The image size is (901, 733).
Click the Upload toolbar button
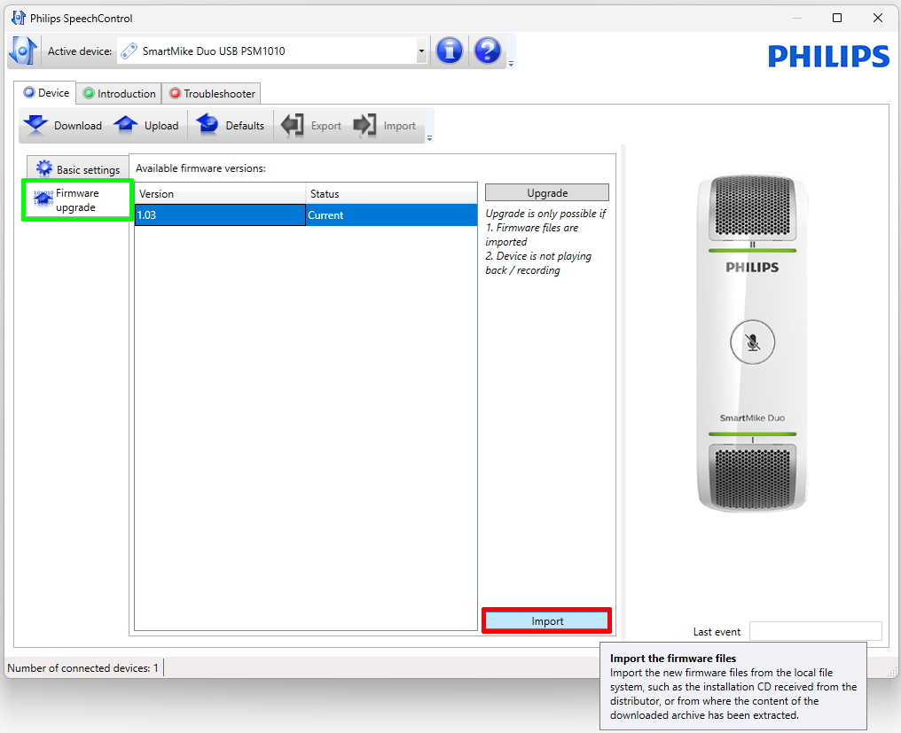(146, 125)
